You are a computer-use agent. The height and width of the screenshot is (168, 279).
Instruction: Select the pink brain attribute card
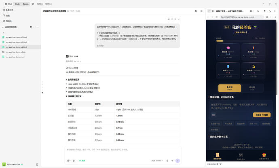click(x=228, y=52)
